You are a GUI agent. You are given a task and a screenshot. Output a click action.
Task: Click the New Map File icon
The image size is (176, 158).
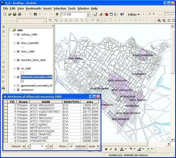(x=5, y=14)
